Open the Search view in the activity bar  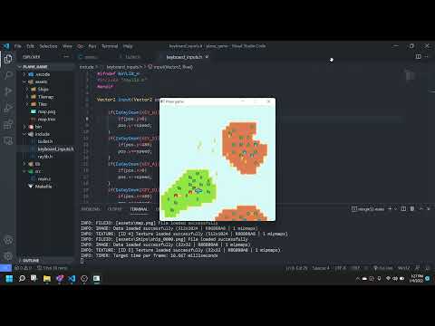(x=8, y=75)
